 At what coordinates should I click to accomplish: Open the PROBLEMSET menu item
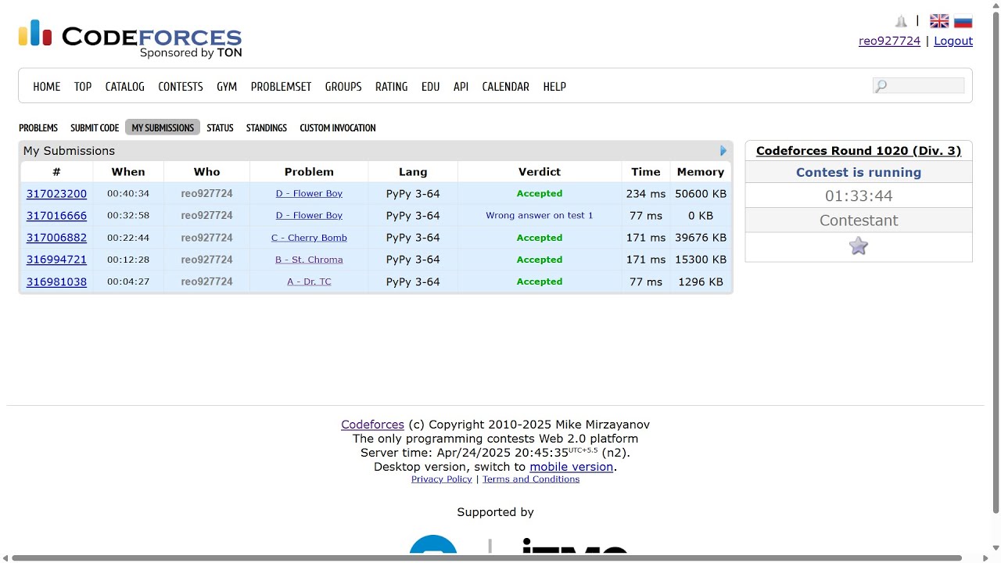282,87
